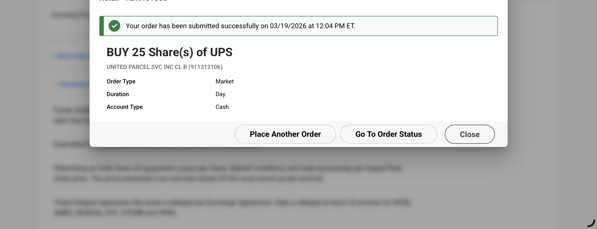Click the green left edge of success banner
Viewport: 597px width, 229px height.
(102, 26)
